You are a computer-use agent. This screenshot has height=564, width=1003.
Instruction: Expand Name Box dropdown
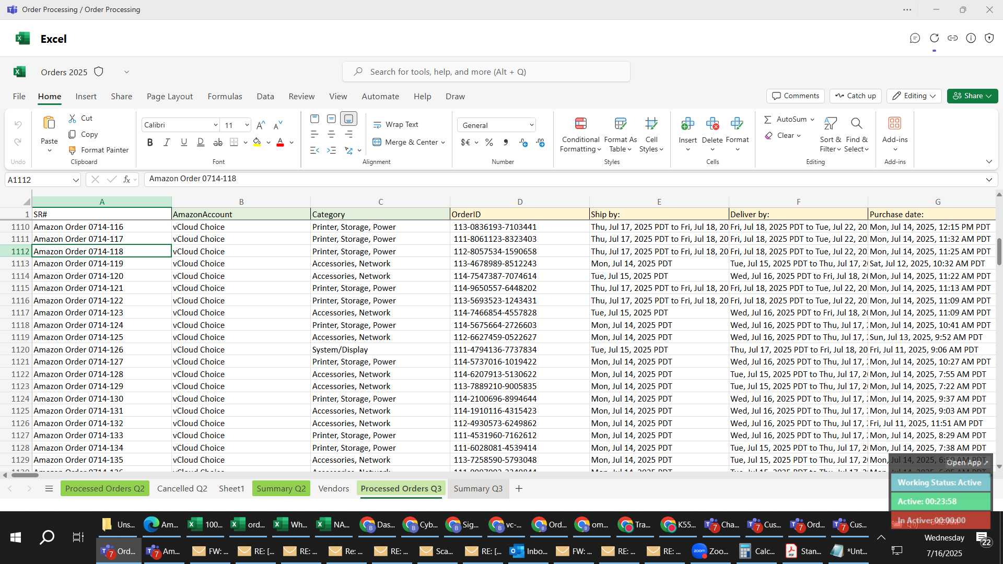76,180
